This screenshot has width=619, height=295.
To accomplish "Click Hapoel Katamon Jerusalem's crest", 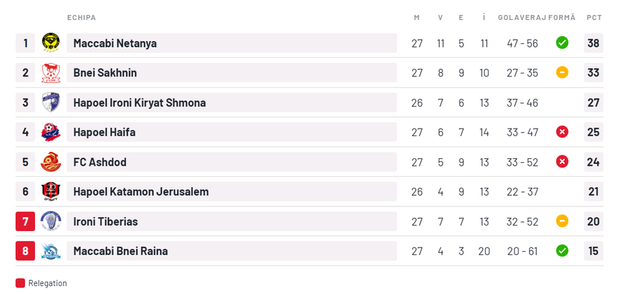I will (50, 192).
